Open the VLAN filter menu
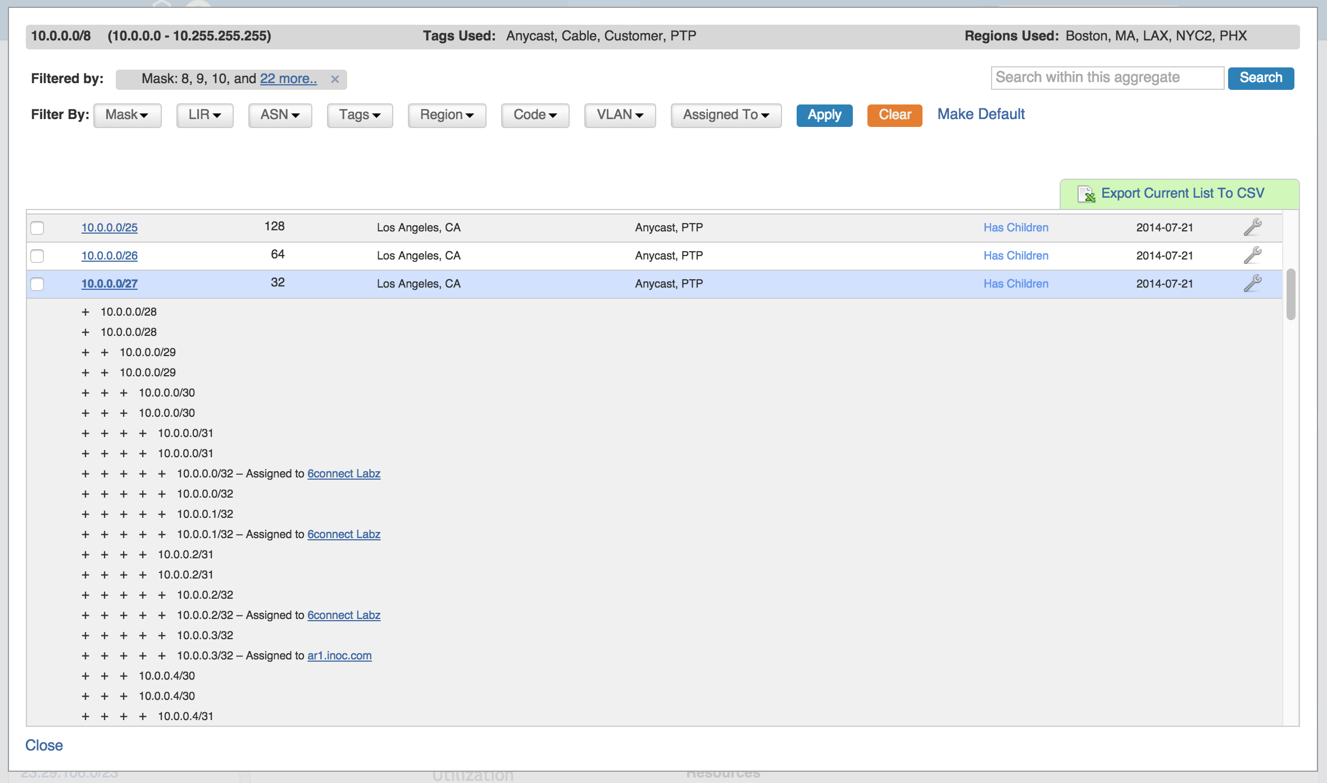Viewport: 1327px width, 783px height. pyautogui.click(x=620, y=115)
